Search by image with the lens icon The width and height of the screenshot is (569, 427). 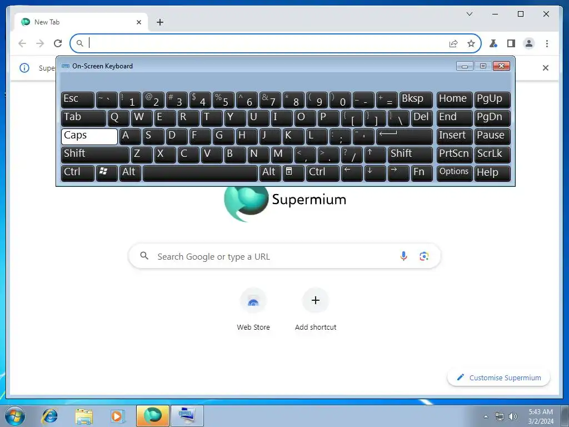coord(424,256)
